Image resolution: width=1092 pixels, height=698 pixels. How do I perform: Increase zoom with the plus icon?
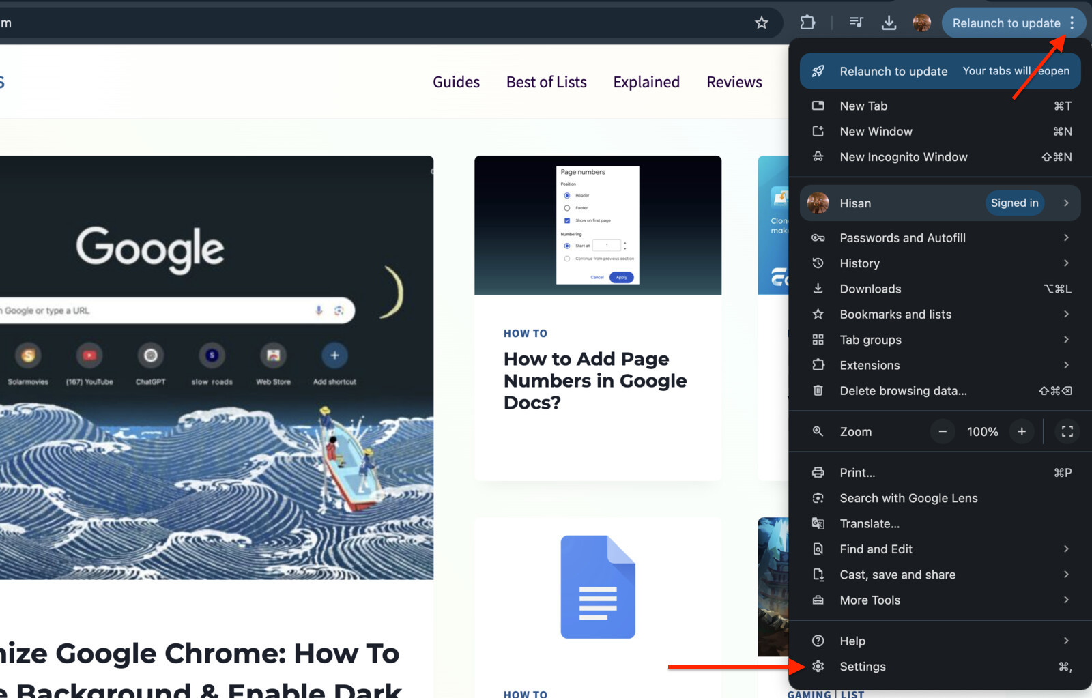[1022, 431]
